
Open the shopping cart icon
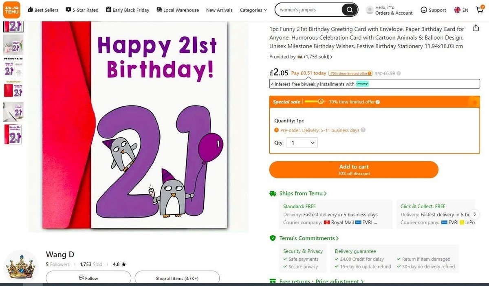point(480,9)
